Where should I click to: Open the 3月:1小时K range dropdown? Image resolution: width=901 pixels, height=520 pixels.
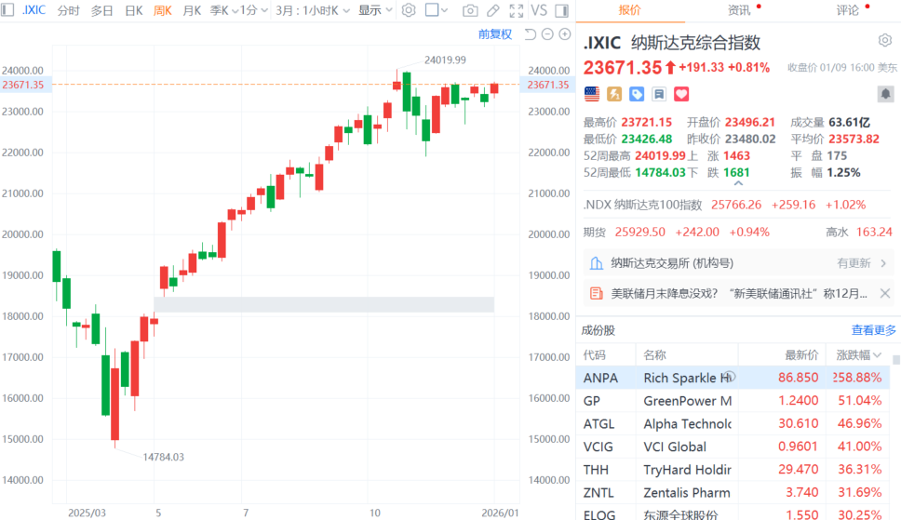[x=313, y=10]
